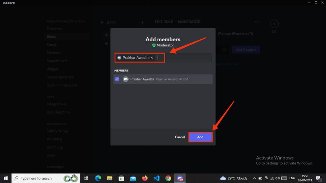Image resolution: width=326 pixels, height=183 pixels.
Task: Launch Firefox from the taskbar
Action: [145, 178]
